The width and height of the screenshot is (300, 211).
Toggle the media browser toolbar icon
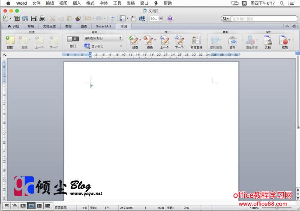click(x=142, y=18)
